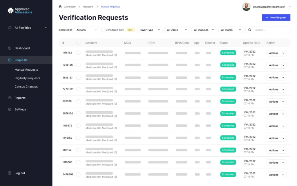Go to Census Changes in sidebar

[26, 87]
